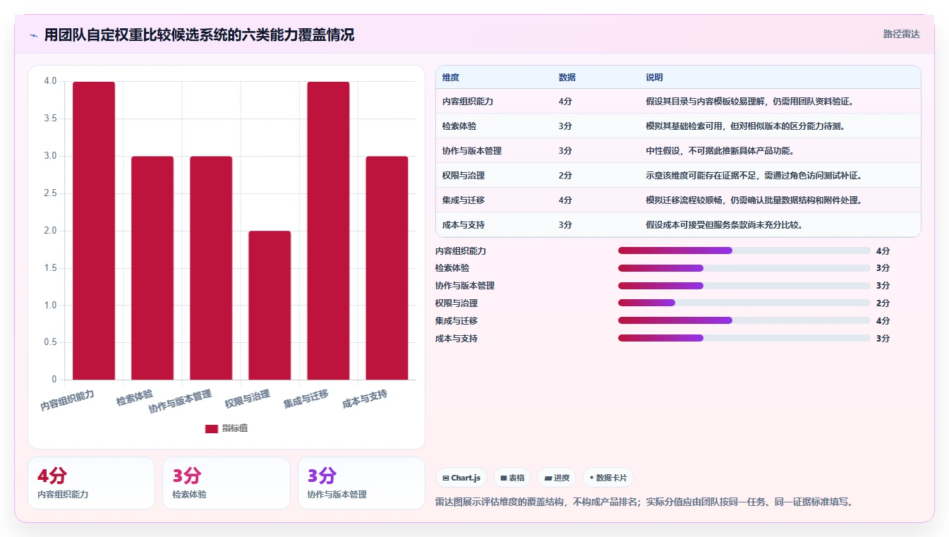Select the 数据卡片 chip
Screen dimensions: 949x537
608,478
